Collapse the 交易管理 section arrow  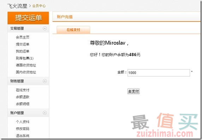[x=45, y=28]
